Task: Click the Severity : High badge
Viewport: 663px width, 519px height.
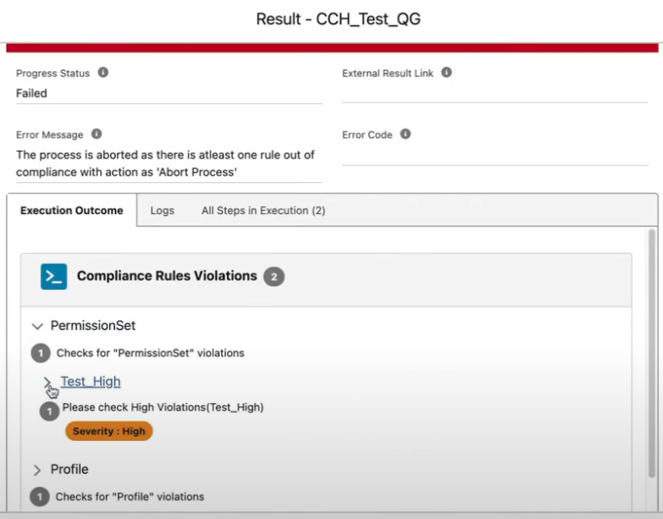Action: [x=109, y=431]
